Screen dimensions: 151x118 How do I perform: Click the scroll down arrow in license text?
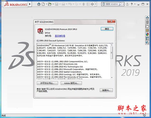point(112,77)
